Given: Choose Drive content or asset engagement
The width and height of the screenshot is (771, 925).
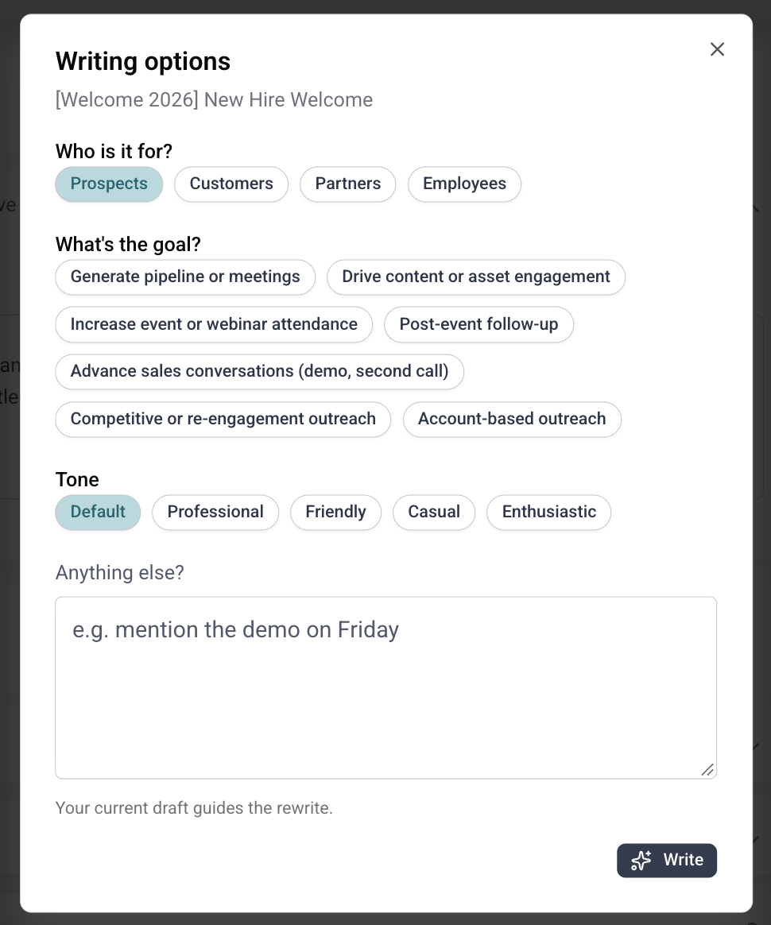Looking at the screenshot, I should coord(476,277).
